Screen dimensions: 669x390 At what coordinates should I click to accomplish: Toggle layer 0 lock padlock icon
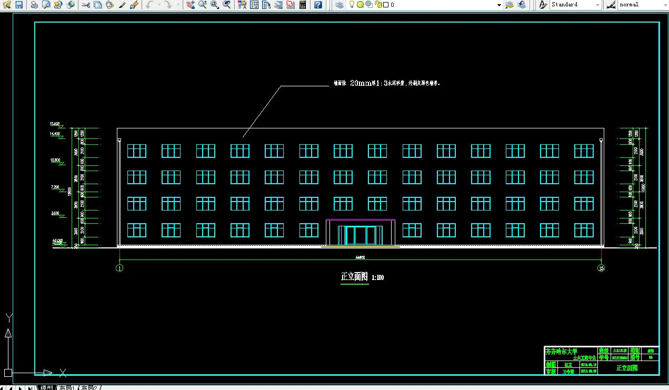378,5
